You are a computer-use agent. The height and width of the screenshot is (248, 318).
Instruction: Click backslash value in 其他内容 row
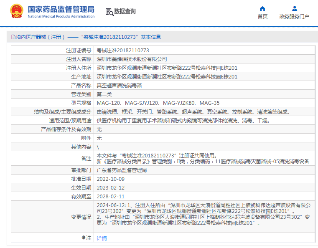coord(98,147)
